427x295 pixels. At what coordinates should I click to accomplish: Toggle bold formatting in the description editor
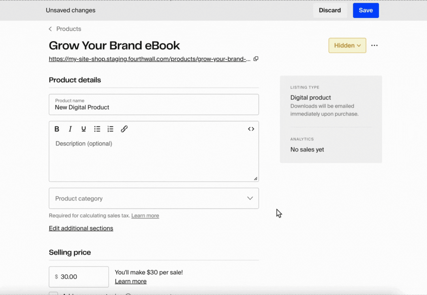(x=57, y=129)
